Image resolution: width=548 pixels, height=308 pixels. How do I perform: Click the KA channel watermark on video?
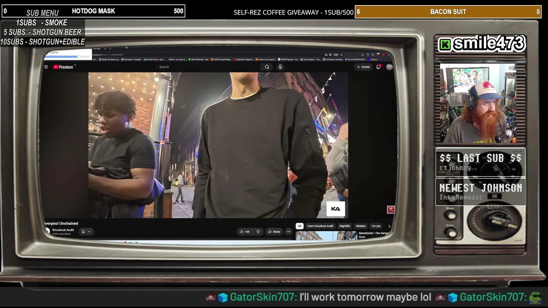[x=336, y=209]
